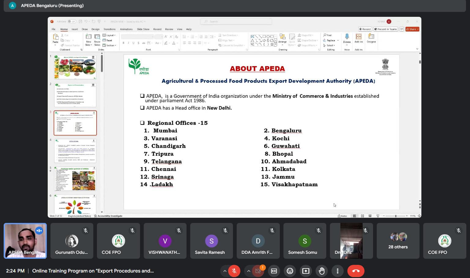Toggle the AutoSave switch
This screenshot has height=278, width=470.
72,21
